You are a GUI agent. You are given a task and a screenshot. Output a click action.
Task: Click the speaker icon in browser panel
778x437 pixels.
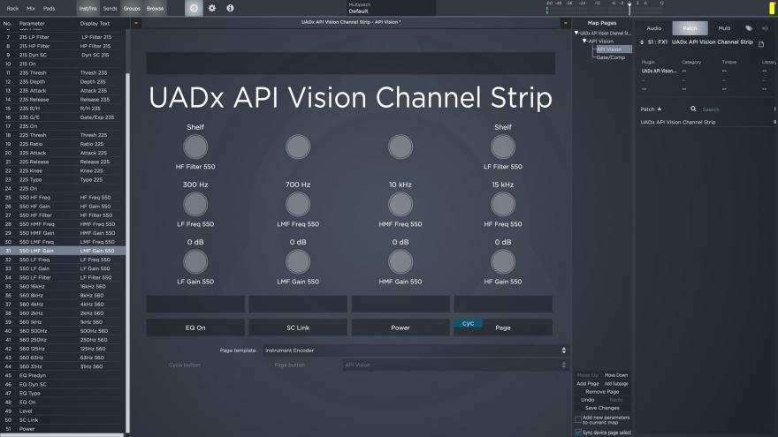[764, 28]
